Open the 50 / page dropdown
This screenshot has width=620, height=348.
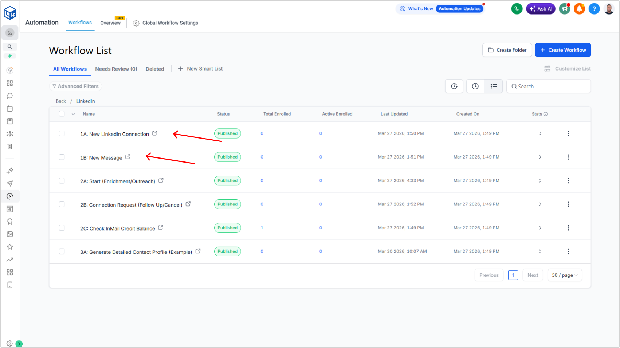[565, 275]
